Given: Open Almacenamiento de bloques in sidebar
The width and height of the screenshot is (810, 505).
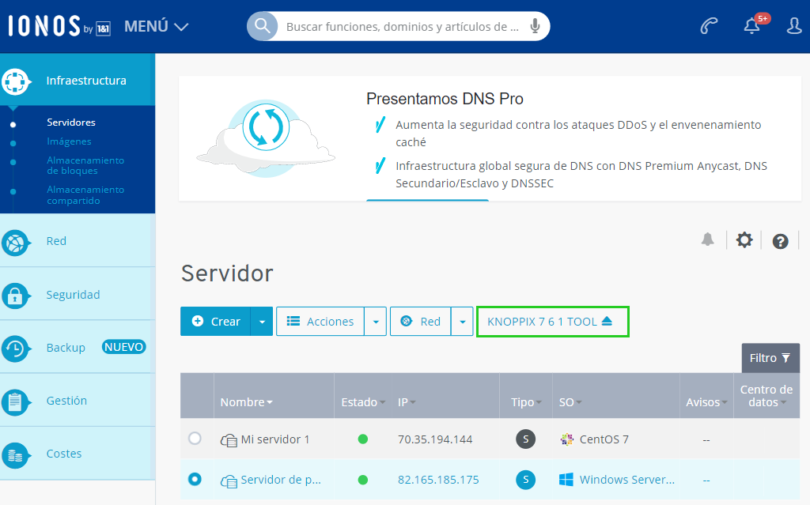Looking at the screenshot, I should (85, 165).
